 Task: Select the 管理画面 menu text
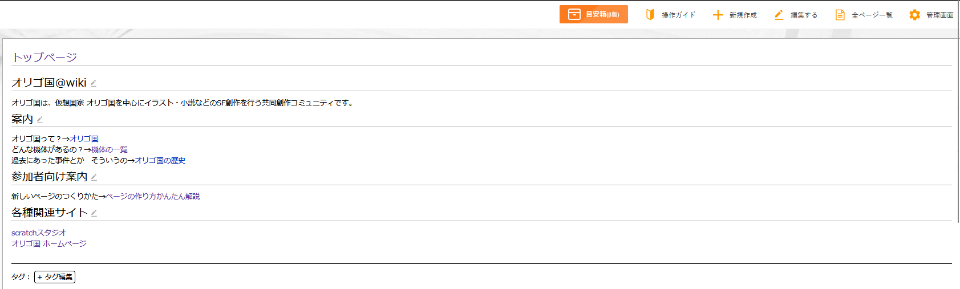pos(940,15)
